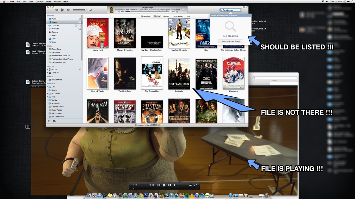Click the Search iTunes Store button
The height and width of the screenshot is (199, 355).
coord(230,41)
